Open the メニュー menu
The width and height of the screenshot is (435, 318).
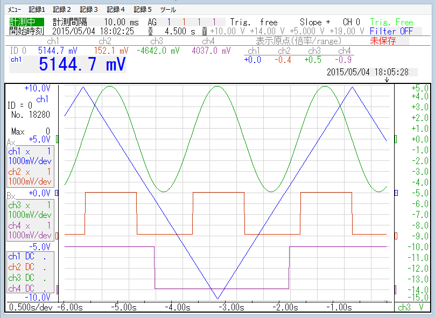(15, 10)
